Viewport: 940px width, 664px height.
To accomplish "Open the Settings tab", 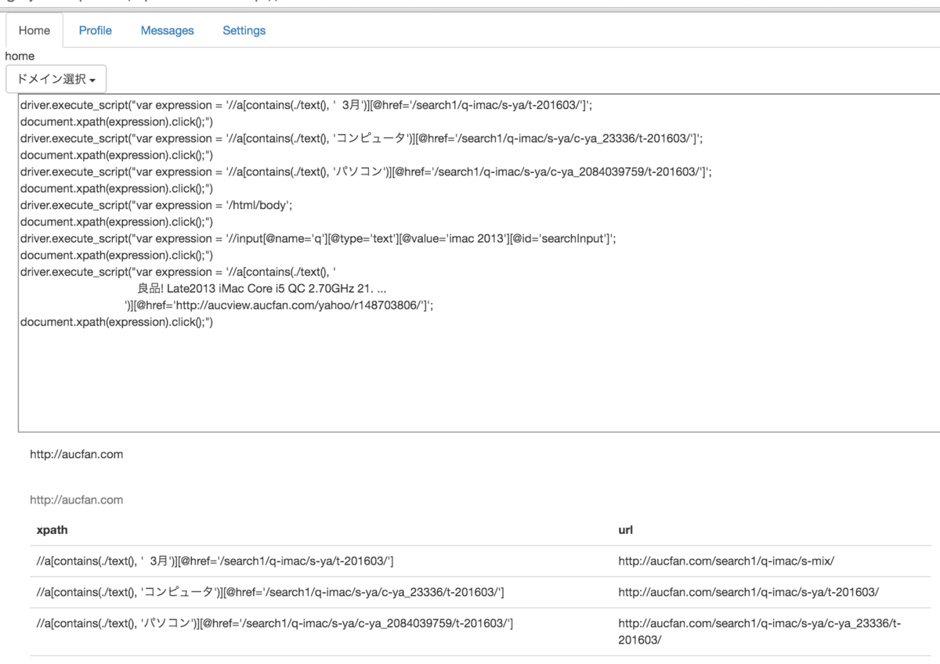I will pos(244,31).
